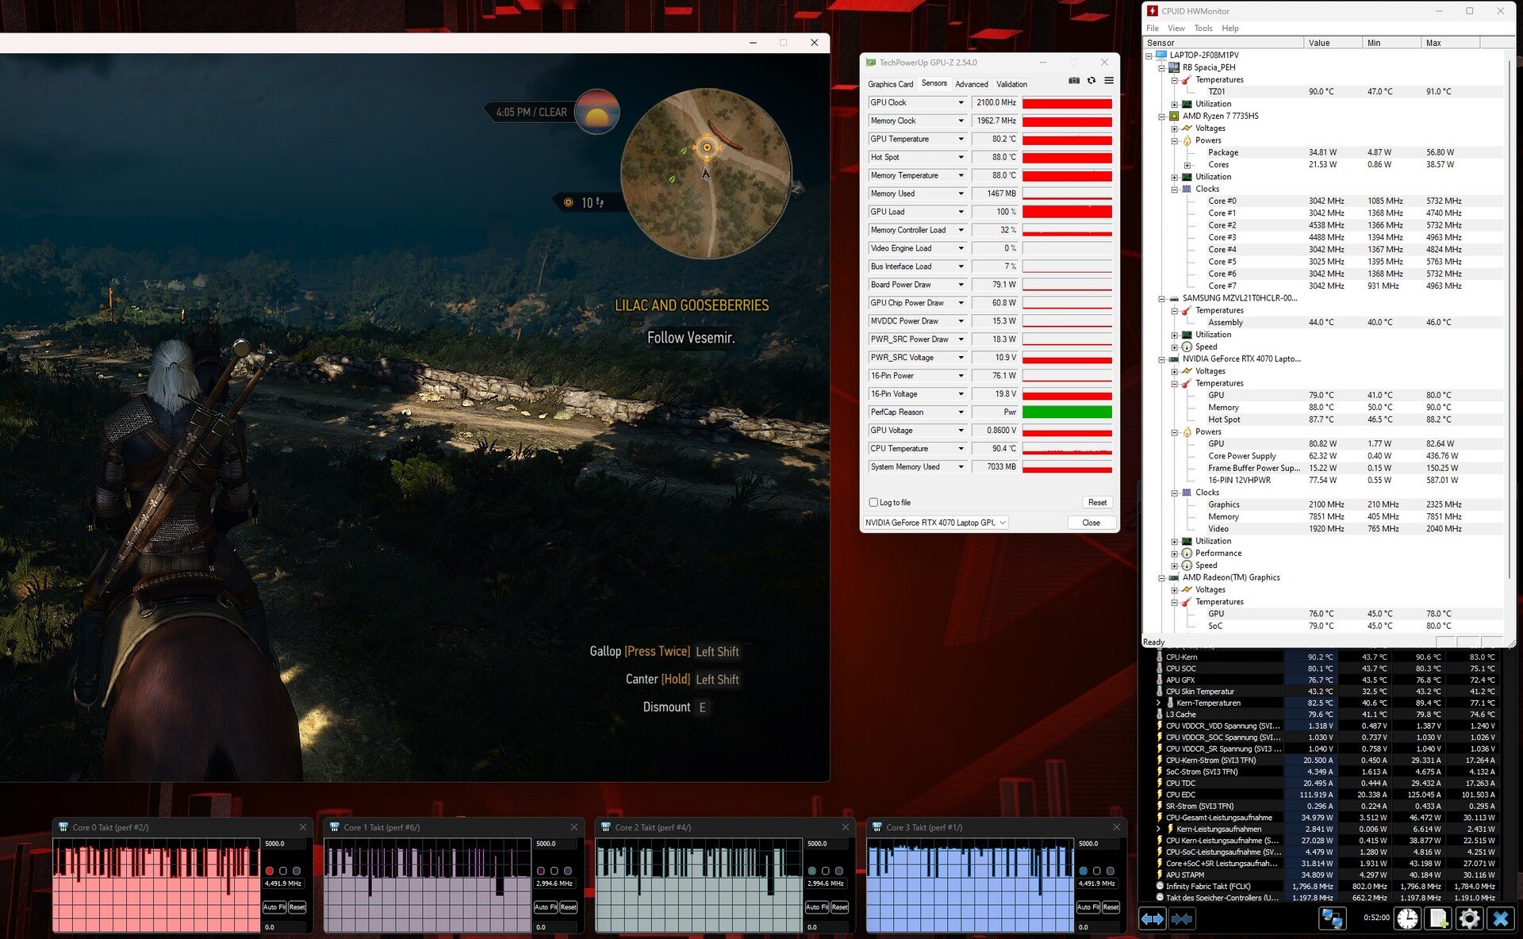
Task: Close the Core 2 Takt graph window
Action: [x=845, y=827]
